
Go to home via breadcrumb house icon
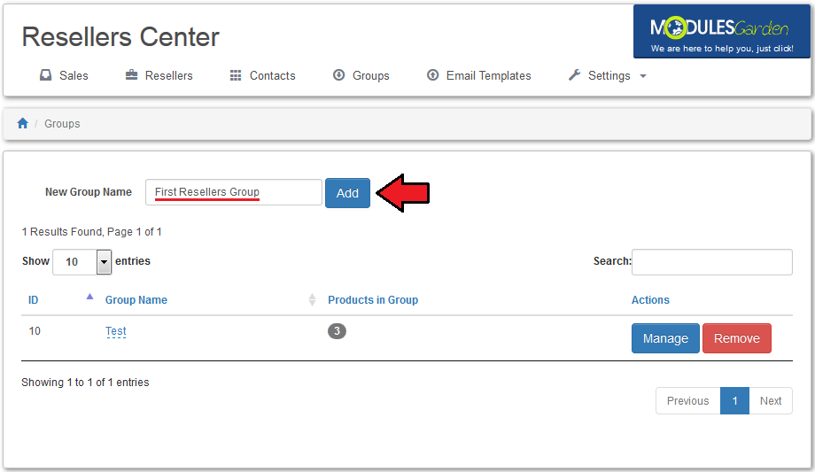point(22,123)
